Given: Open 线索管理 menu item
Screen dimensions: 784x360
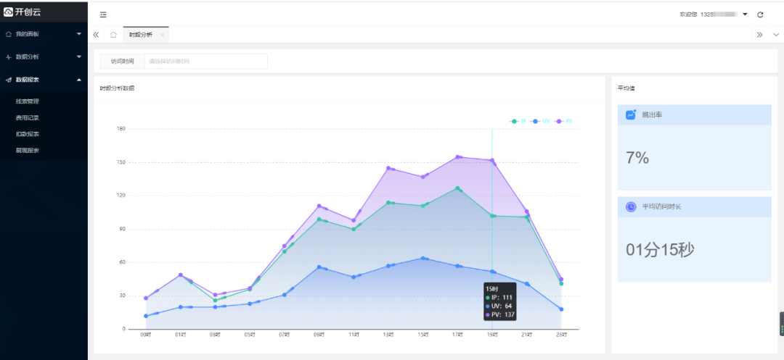Looking at the screenshot, I should [x=28, y=101].
